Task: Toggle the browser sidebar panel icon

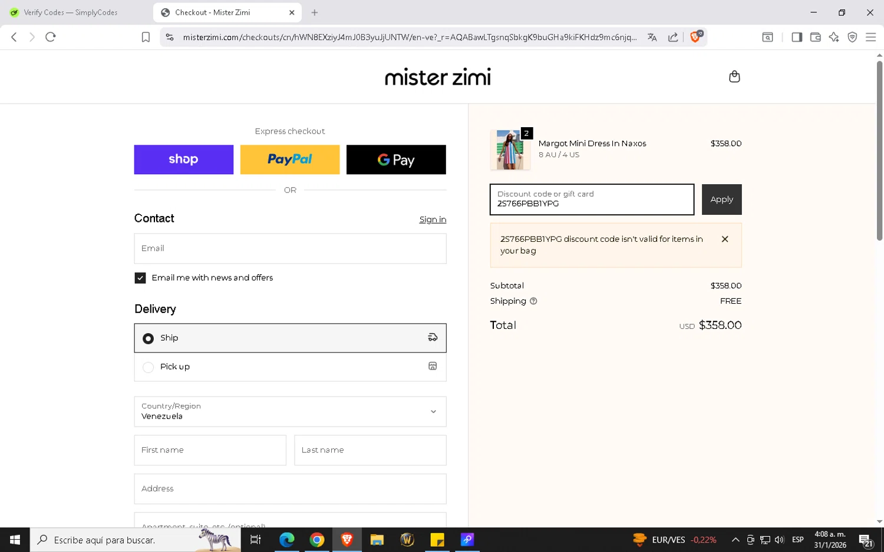Action: pyautogui.click(x=797, y=37)
